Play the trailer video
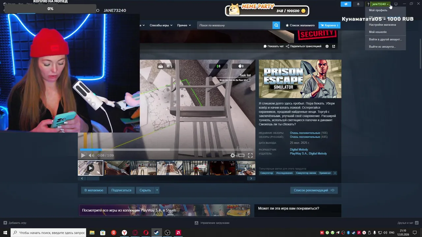Image resolution: width=422 pixels, height=237 pixels. point(83,155)
